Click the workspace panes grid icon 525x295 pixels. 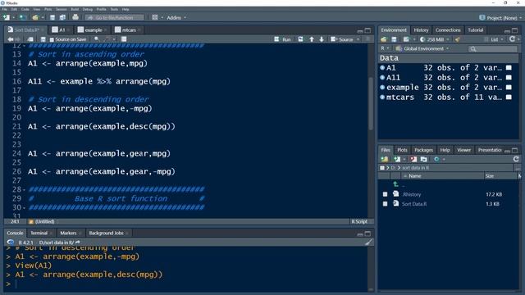155,17
